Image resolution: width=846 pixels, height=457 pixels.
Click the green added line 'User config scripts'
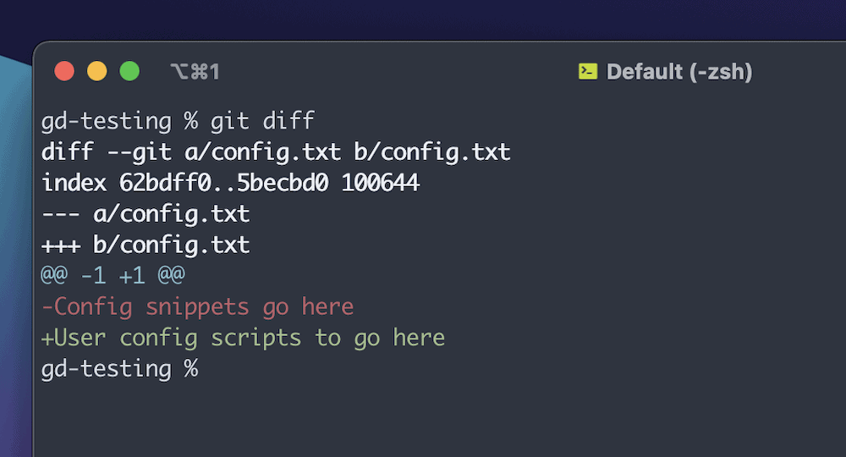coord(243,338)
